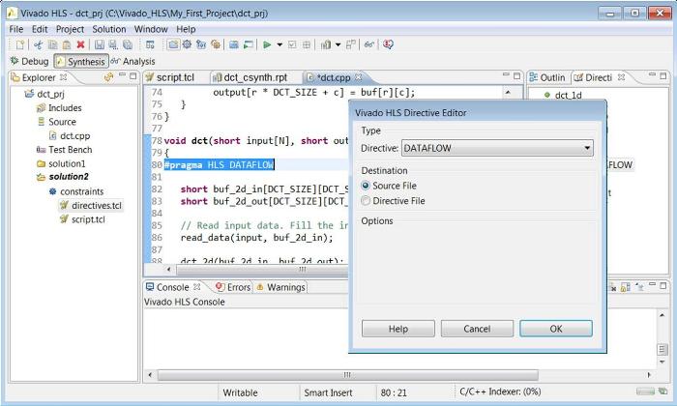Open the Solution menu
Viewport: 677px width, 406px height.
(109, 29)
